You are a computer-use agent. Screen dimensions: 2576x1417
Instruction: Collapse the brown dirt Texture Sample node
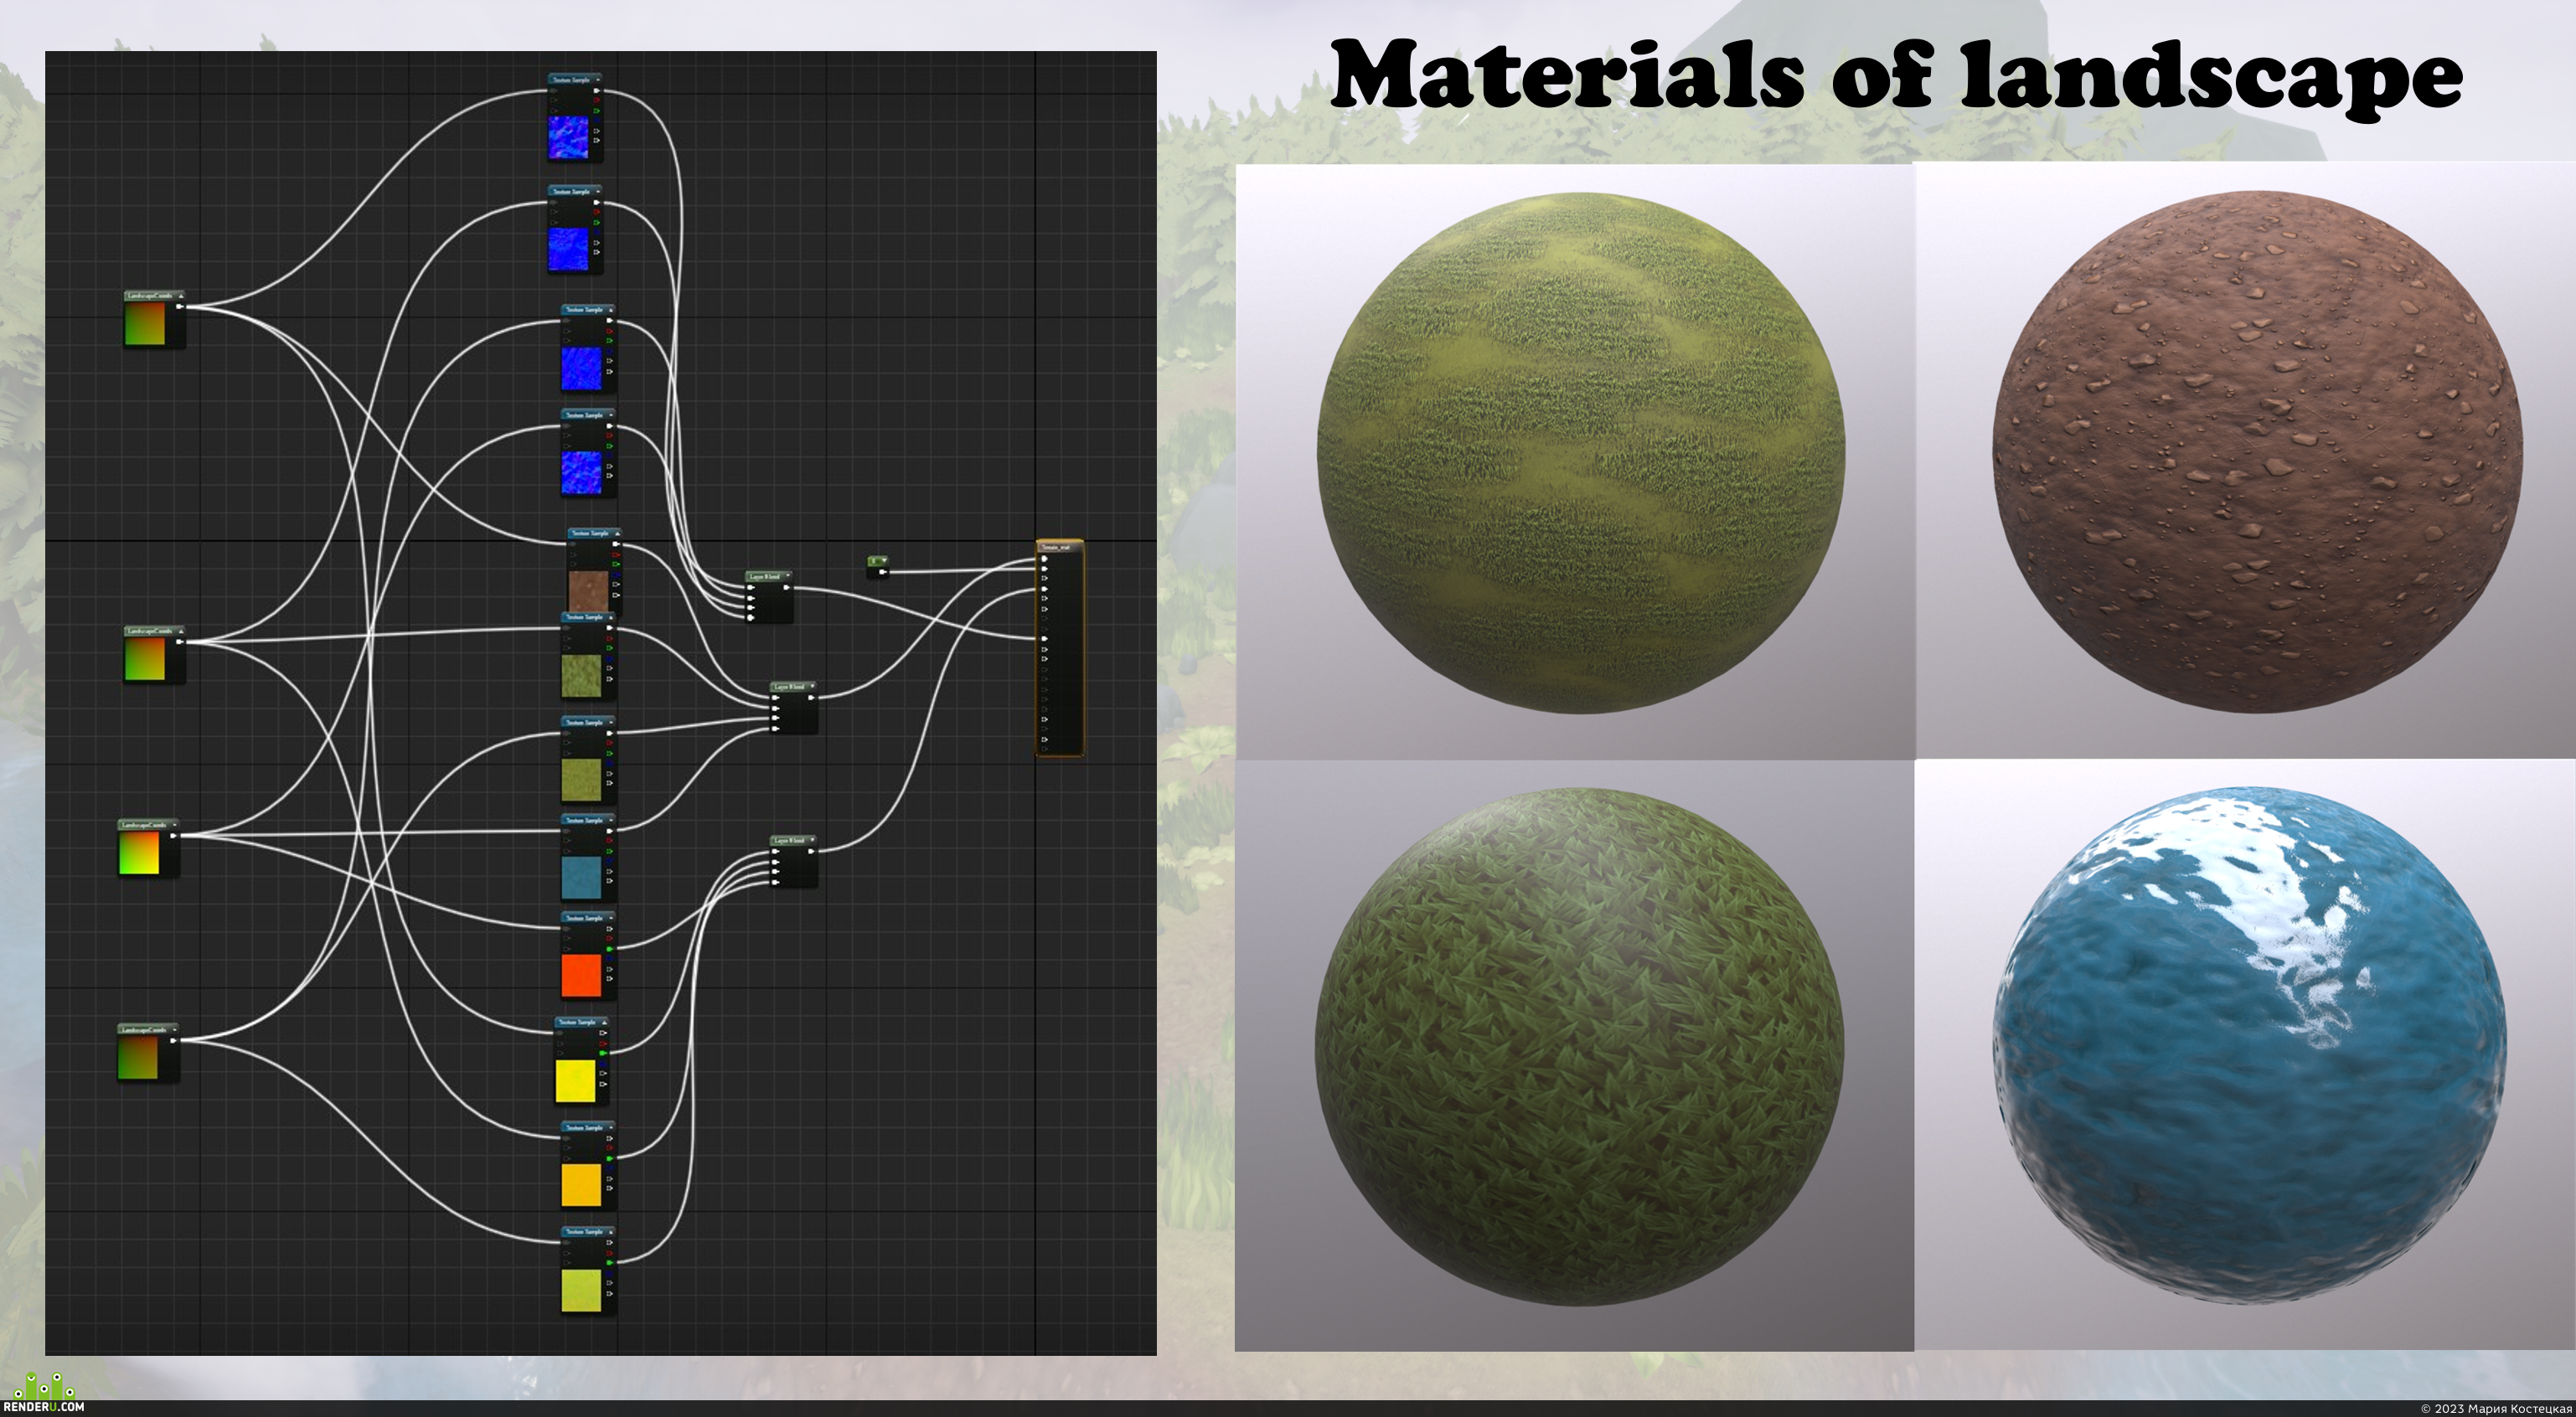pyautogui.click(x=617, y=534)
